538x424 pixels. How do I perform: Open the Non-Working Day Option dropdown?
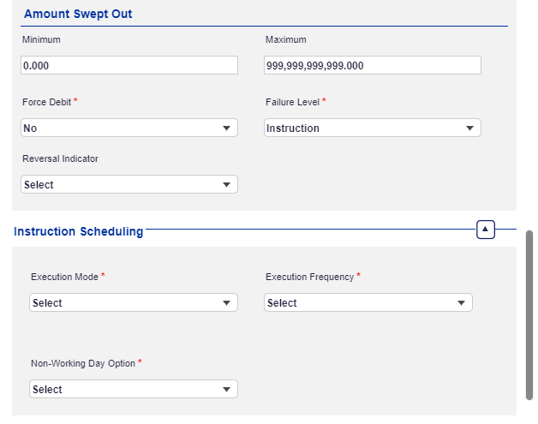tap(133, 389)
